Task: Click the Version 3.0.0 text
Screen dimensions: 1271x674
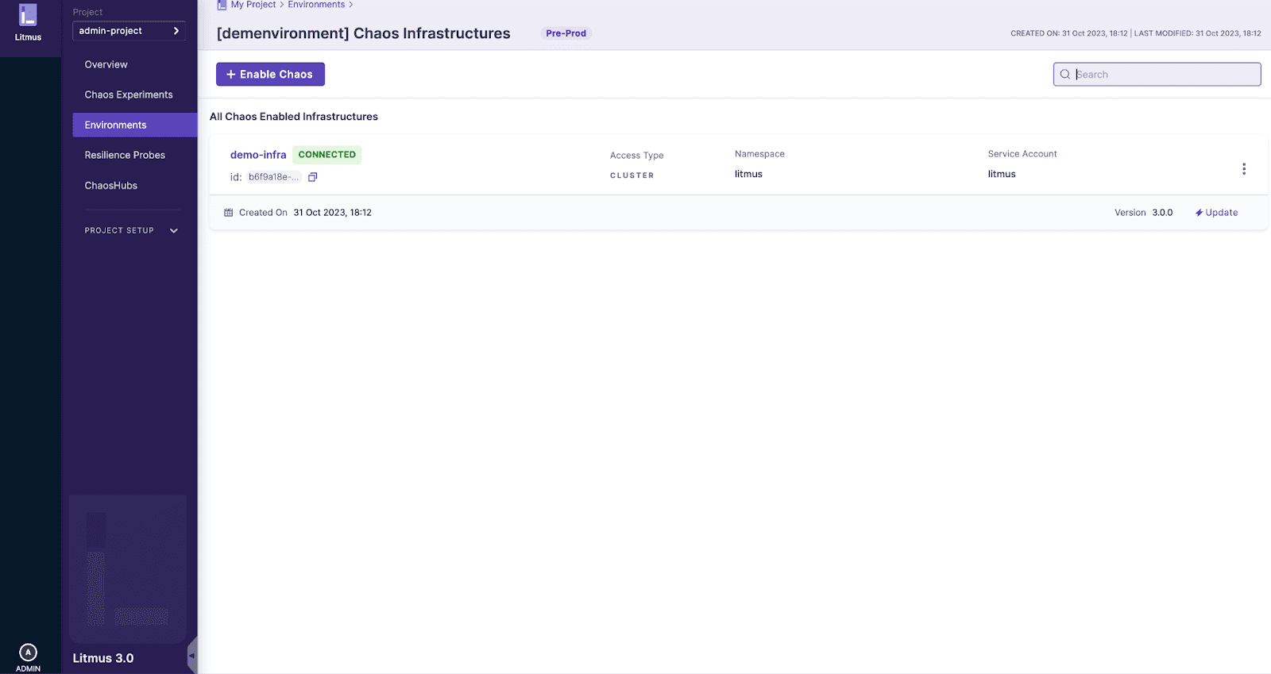Action: 1143,213
